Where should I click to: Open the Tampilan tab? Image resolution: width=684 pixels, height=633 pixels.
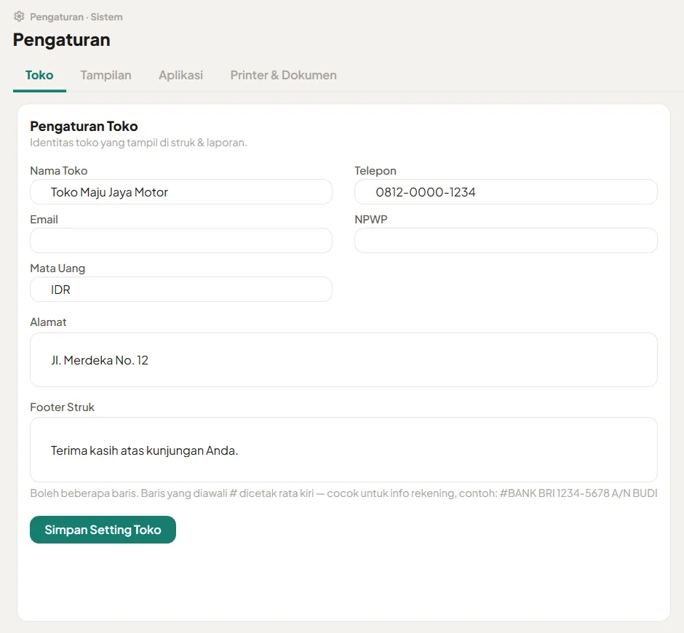(106, 75)
